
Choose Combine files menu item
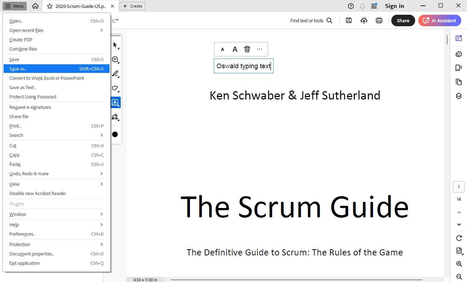pyautogui.click(x=57, y=49)
